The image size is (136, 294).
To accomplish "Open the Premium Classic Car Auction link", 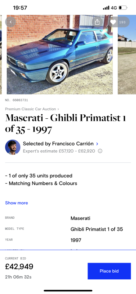I will pos(32,109).
